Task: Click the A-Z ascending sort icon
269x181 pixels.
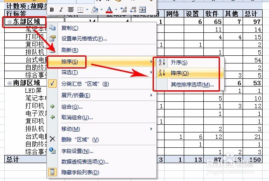Action: click(x=162, y=62)
